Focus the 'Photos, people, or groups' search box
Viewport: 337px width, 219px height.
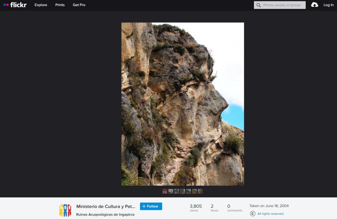280,5
